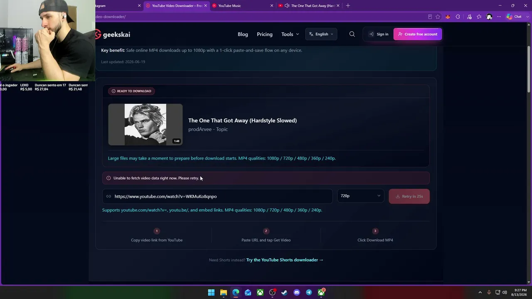The image size is (532, 299).
Task: Open the network icon in system tray
Action: click(498, 292)
